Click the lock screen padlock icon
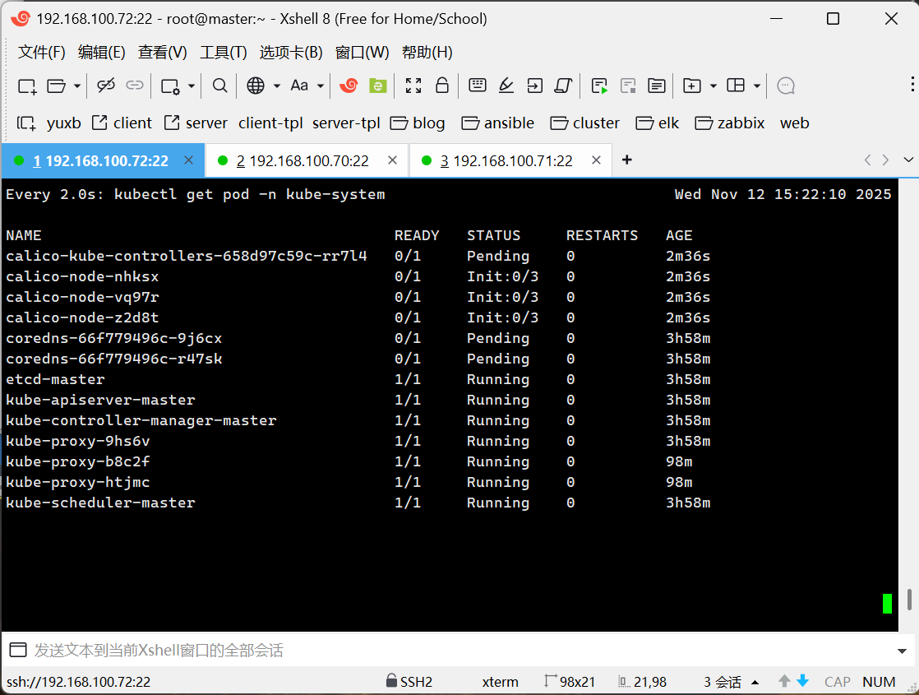This screenshot has width=919, height=695. click(x=442, y=86)
